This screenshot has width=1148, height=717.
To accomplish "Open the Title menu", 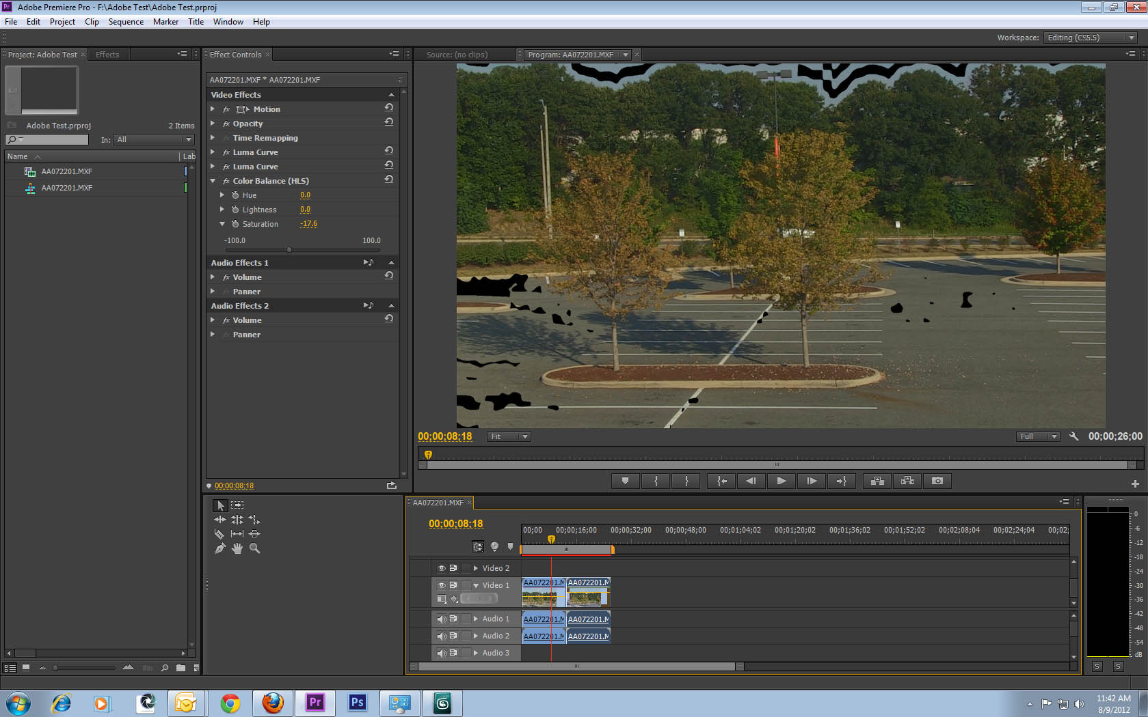I will (x=196, y=22).
